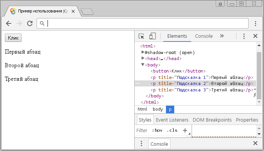The height and width of the screenshot is (151, 264).
Task: Open the ellipsis actions on selected node
Action: 138,83
